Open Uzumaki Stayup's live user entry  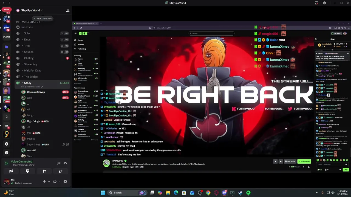click(x=45, y=92)
